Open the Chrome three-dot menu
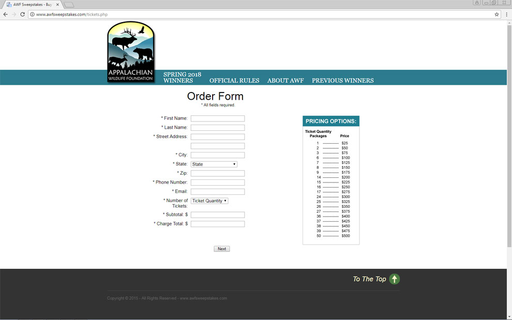The image size is (512, 320). point(506,14)
